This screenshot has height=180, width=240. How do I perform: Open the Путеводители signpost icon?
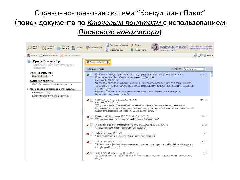pos(88,48)
